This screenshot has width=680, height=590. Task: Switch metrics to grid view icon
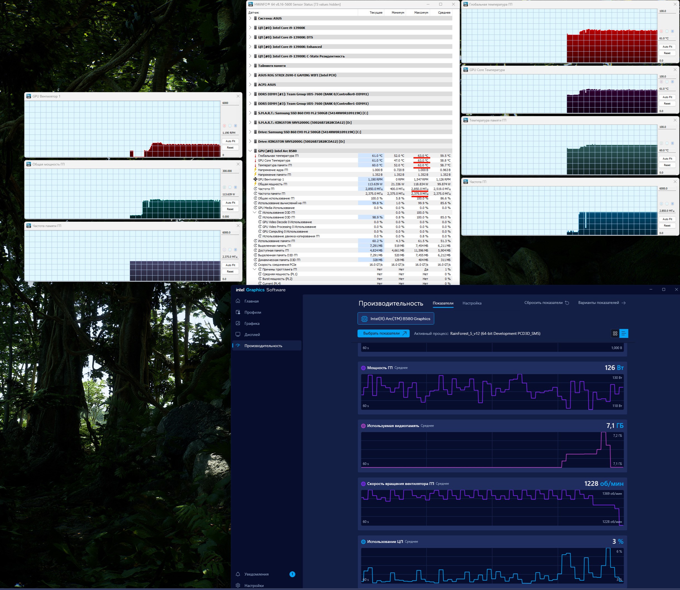pos(615,333)
